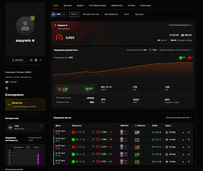
Task: Click the 1.70 rating in Anubis row
Action: pos(137,139)
